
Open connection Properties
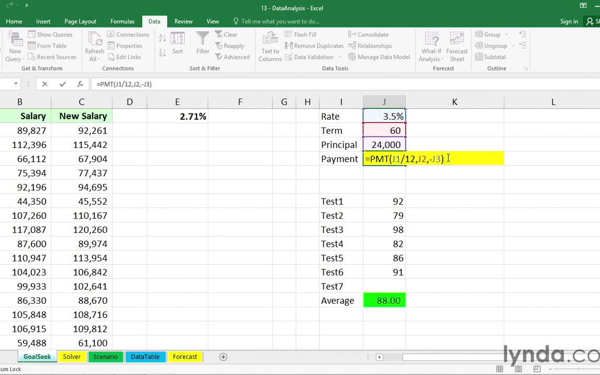125,45
